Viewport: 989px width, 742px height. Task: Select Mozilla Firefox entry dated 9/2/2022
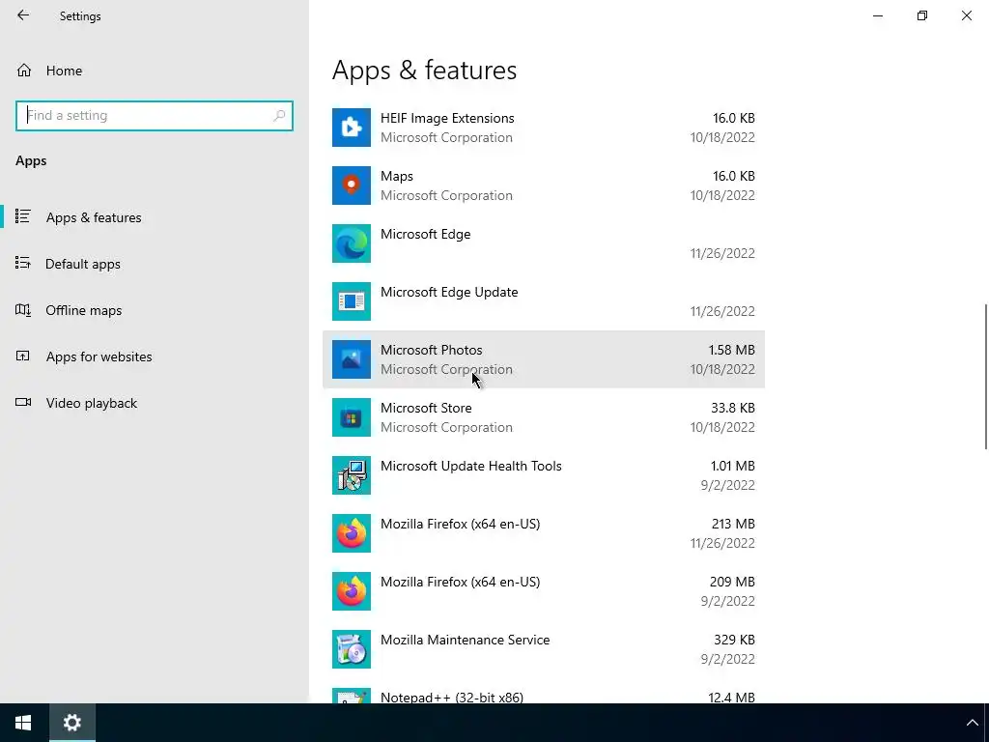click(x=544, y=592)
